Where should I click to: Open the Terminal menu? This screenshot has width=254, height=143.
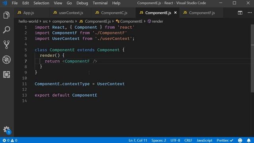(100, 3)
